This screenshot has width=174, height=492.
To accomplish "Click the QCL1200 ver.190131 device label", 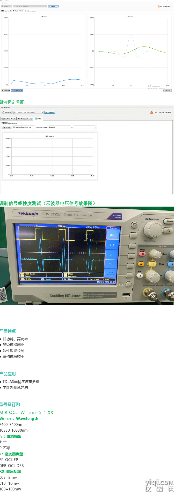I will [x=161, y=112].
